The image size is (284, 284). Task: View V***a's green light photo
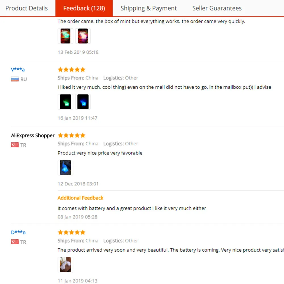(x=65, y=102)
